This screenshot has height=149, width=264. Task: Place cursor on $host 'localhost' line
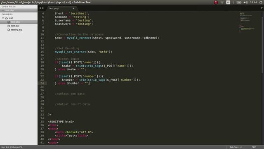click(72, 13)
